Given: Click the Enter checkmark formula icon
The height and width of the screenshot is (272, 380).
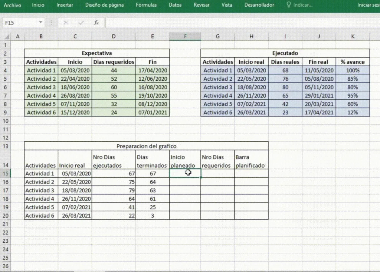Looking at the screenshot, I should coord(81,23).
